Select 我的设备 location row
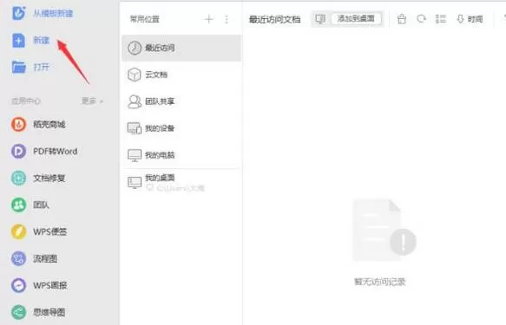Viewport: 506px width, 325px height. tap(181, 128)
